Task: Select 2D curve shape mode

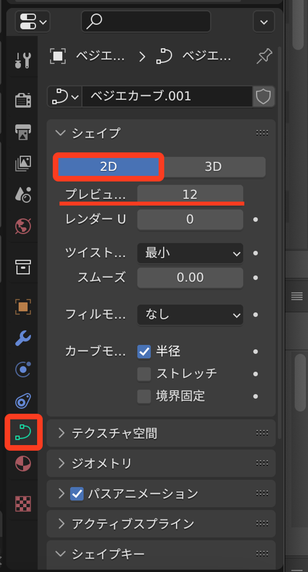Action: [x=108, y=167]
